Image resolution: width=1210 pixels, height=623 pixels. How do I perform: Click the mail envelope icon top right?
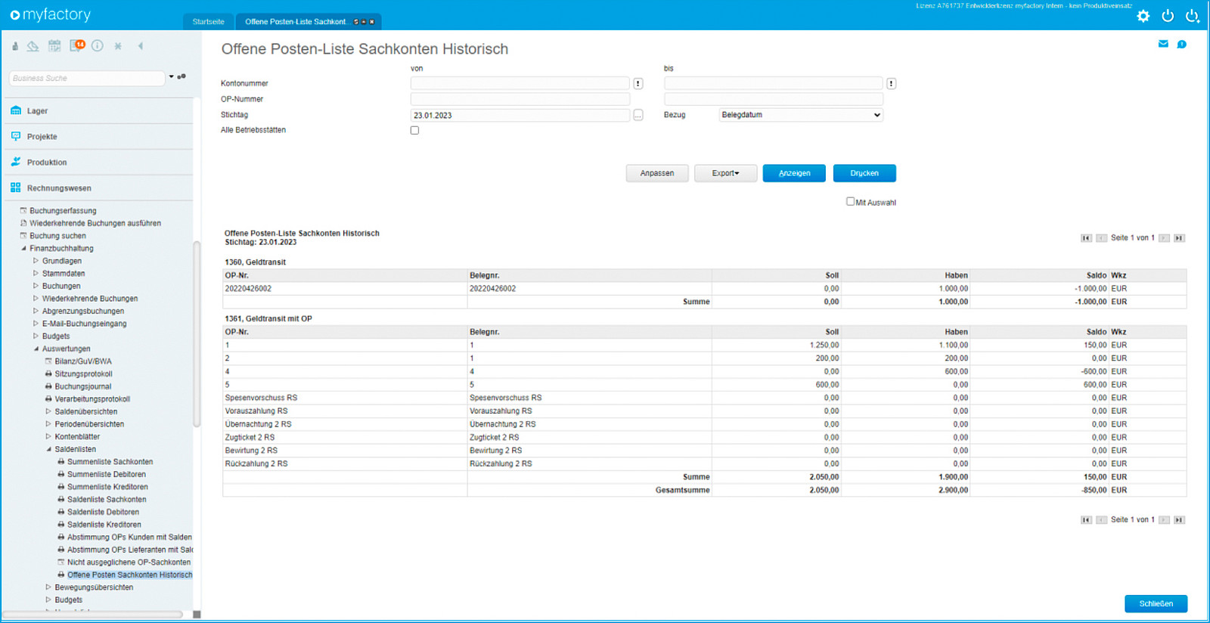(x=1163, y=44)
